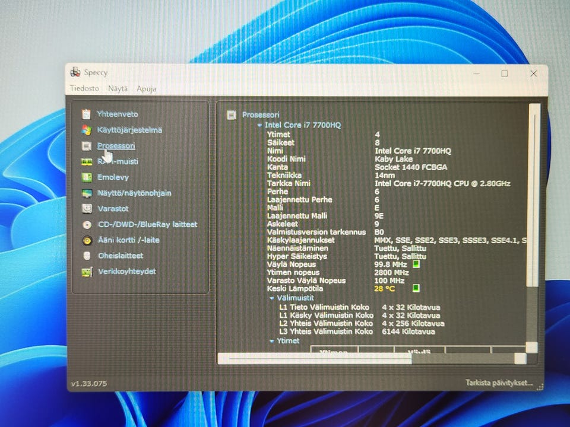Click the CD-/DWD-/BlueRay disc icon
Image resolution: width=570 pixels, height=427 pixels.
(x=87, y=225)
